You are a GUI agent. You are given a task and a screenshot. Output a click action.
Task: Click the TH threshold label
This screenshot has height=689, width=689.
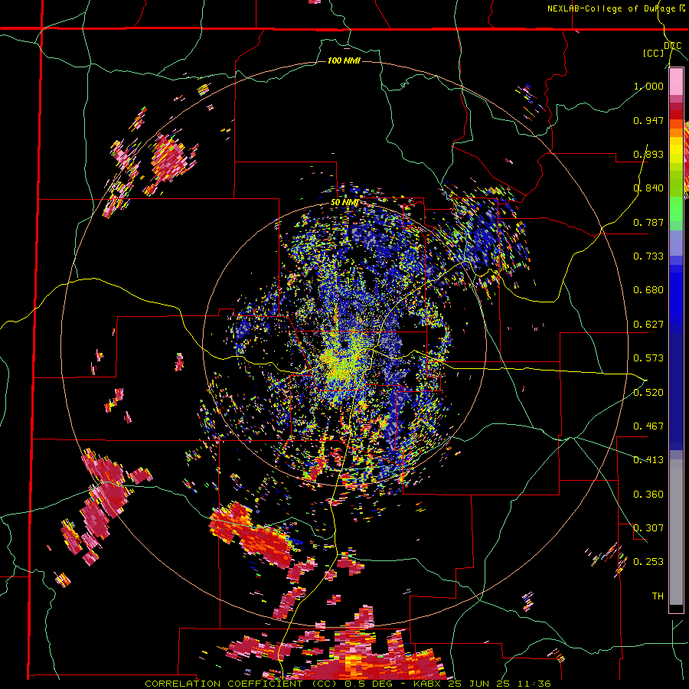coord(658,596)
